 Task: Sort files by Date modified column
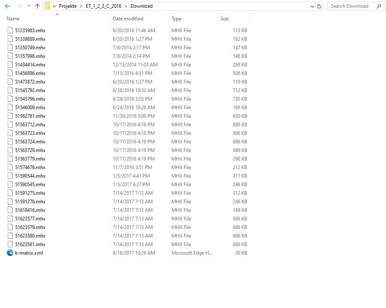tap(128, 19)
